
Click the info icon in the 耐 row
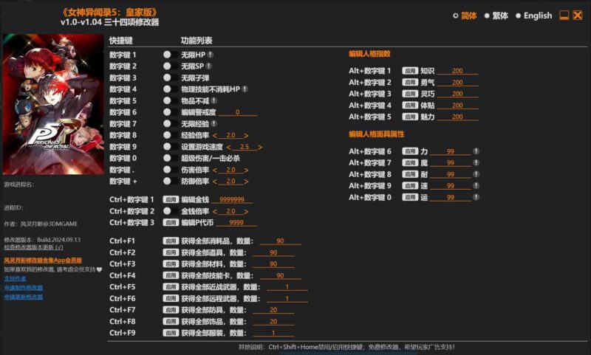pos(476,174)
